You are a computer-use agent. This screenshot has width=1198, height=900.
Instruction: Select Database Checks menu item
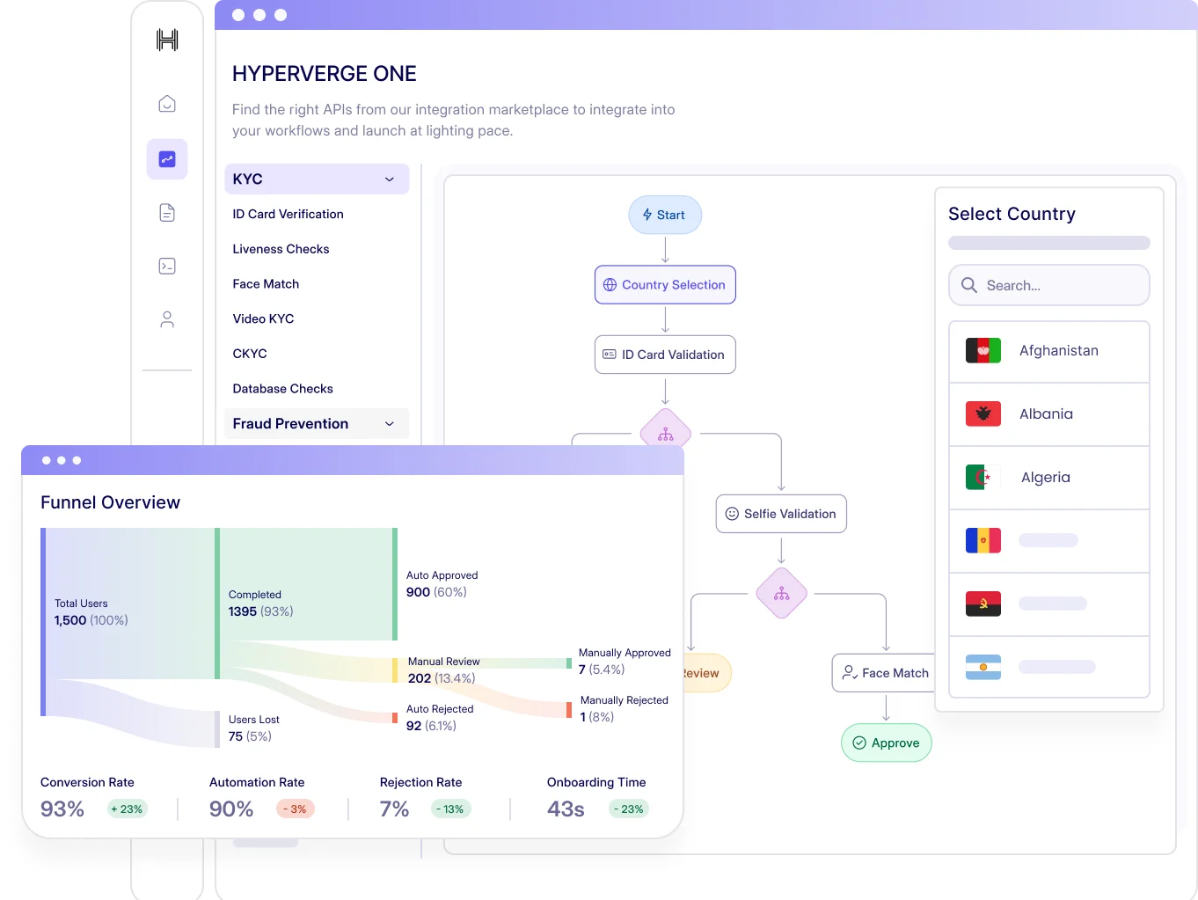[282, 388]
